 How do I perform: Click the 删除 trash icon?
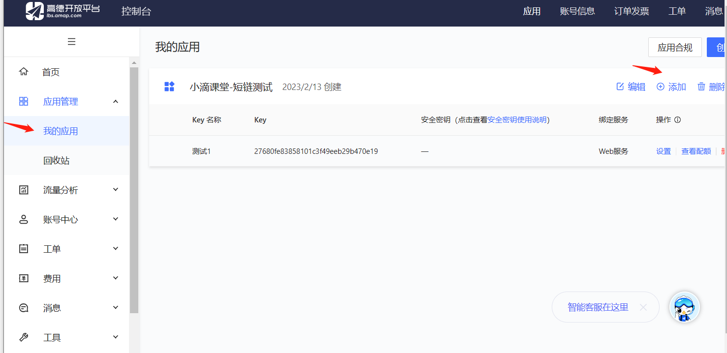pyautogui.click(x=701, y=86)
